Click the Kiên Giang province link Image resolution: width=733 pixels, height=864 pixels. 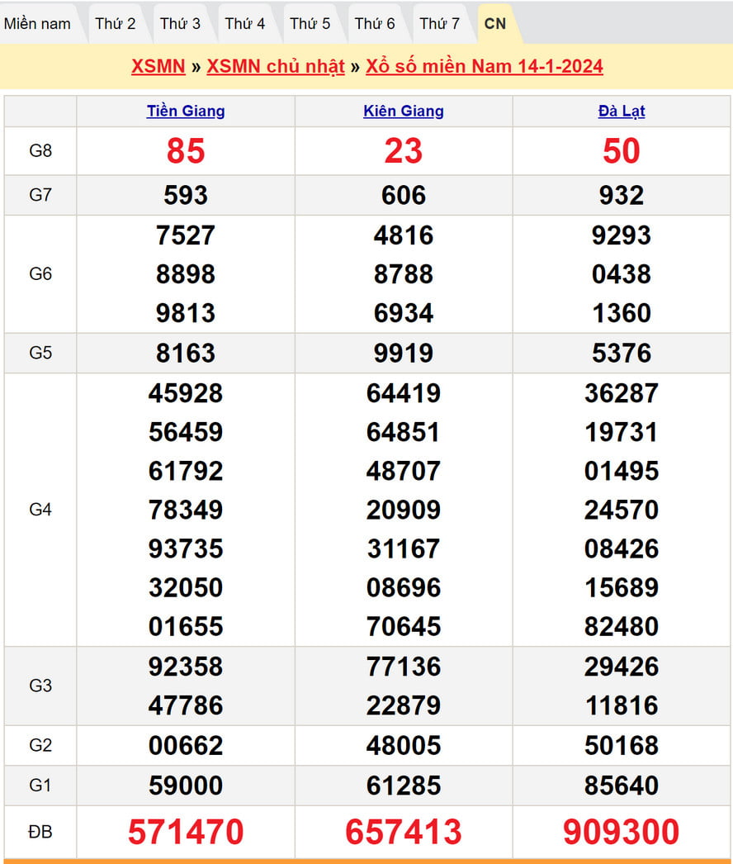(x=404, y=111)
